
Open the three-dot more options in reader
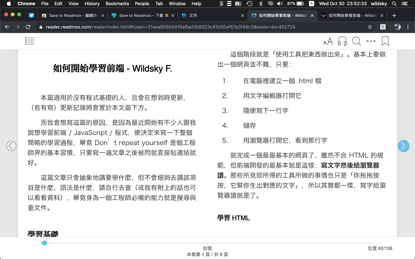point(371,41)
